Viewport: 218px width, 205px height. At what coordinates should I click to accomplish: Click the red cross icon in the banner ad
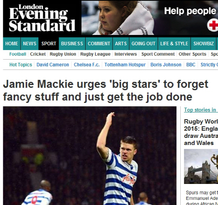pyautogui.click(x=213, y=25)
